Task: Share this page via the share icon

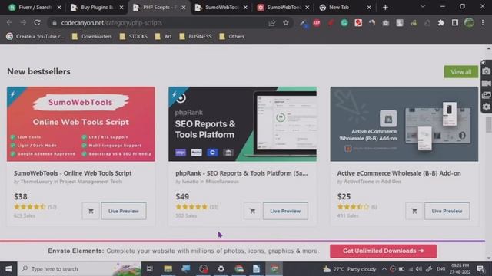Action: pyautogui.click(x=271, y=22)
